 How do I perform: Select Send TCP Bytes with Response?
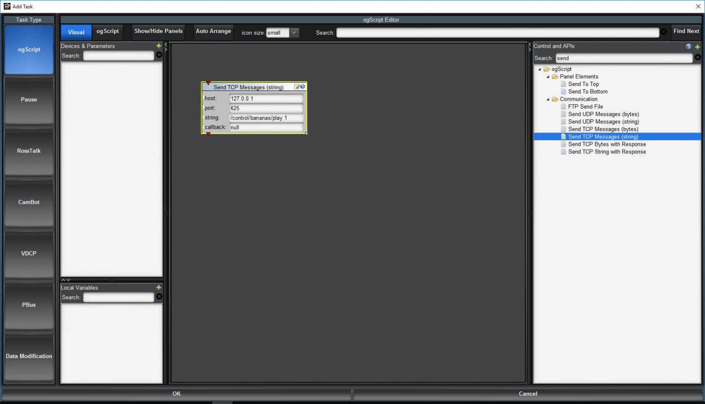pyautogui.click(x=607, y=144)
